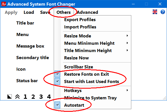Click the Advanced System Font Changer app icon
Screen dimensions: 167x112
4,4
